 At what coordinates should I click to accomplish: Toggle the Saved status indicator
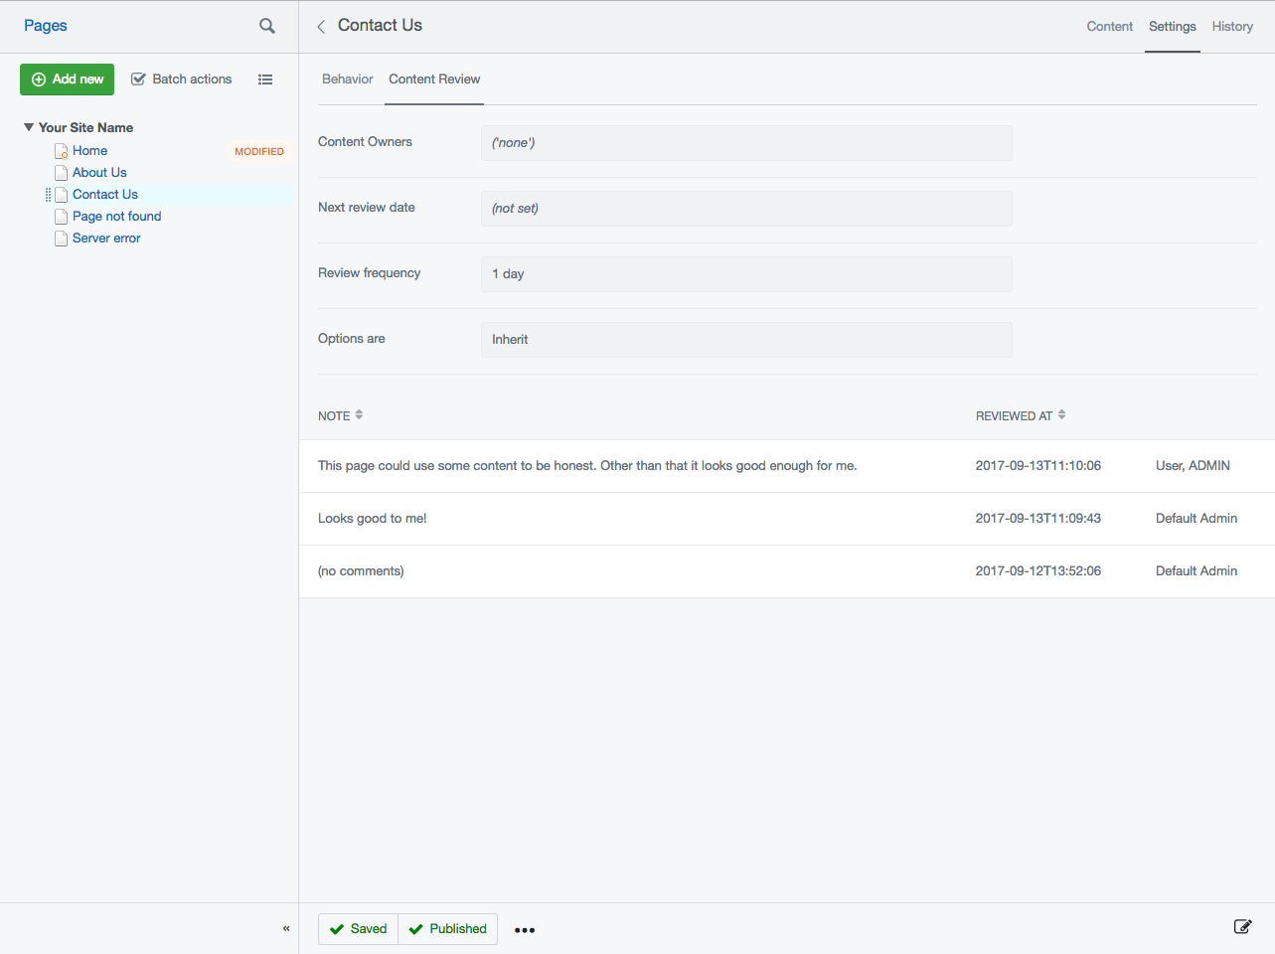(357, 928)
